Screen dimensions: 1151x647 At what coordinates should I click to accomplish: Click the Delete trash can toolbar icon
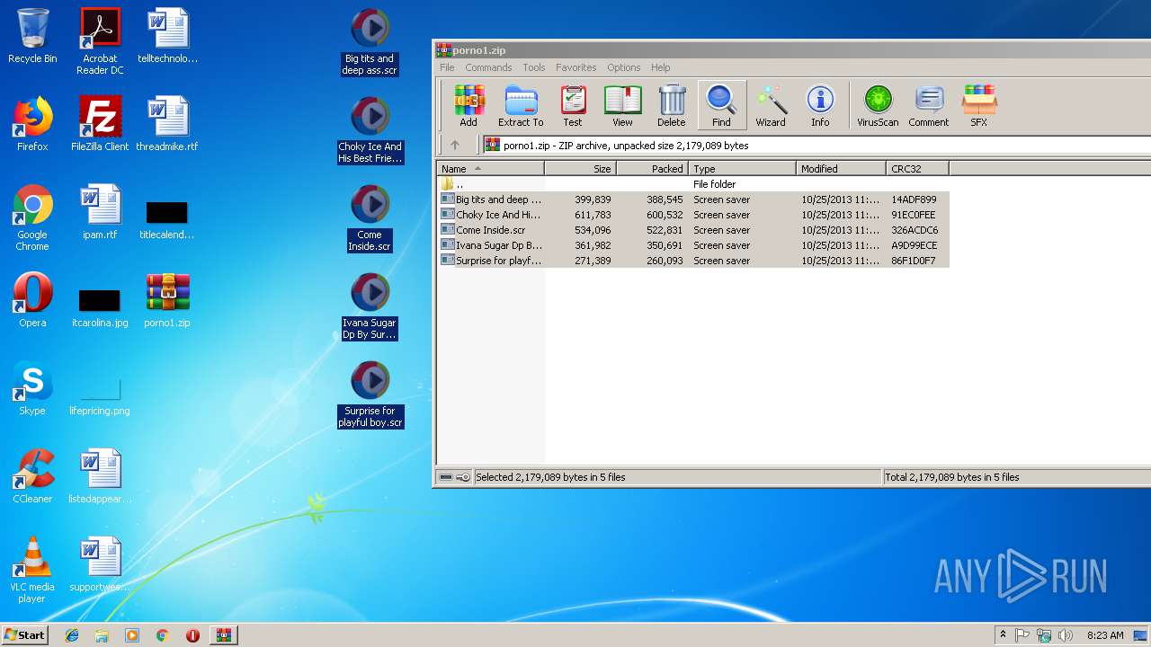671,106
